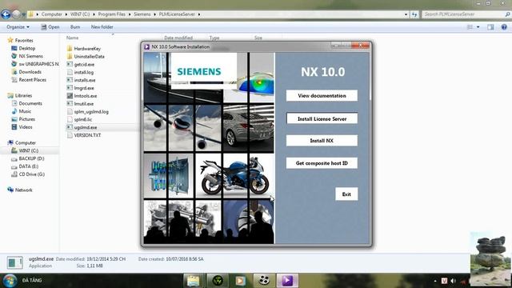Click the Windows Start orb

(x=10, y=281)
